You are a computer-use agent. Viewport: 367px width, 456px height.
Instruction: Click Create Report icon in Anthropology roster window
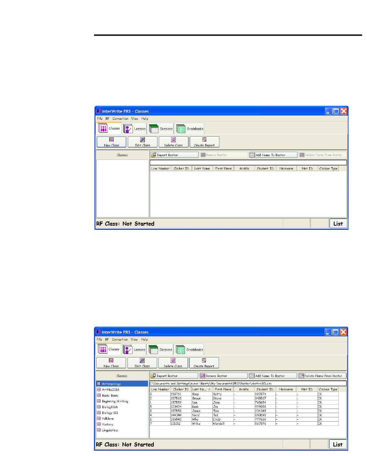(x=204, y=361)
